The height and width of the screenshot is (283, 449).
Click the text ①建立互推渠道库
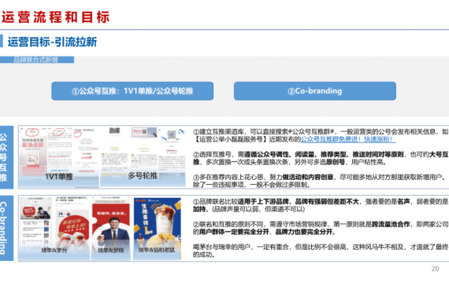[220, 132]
